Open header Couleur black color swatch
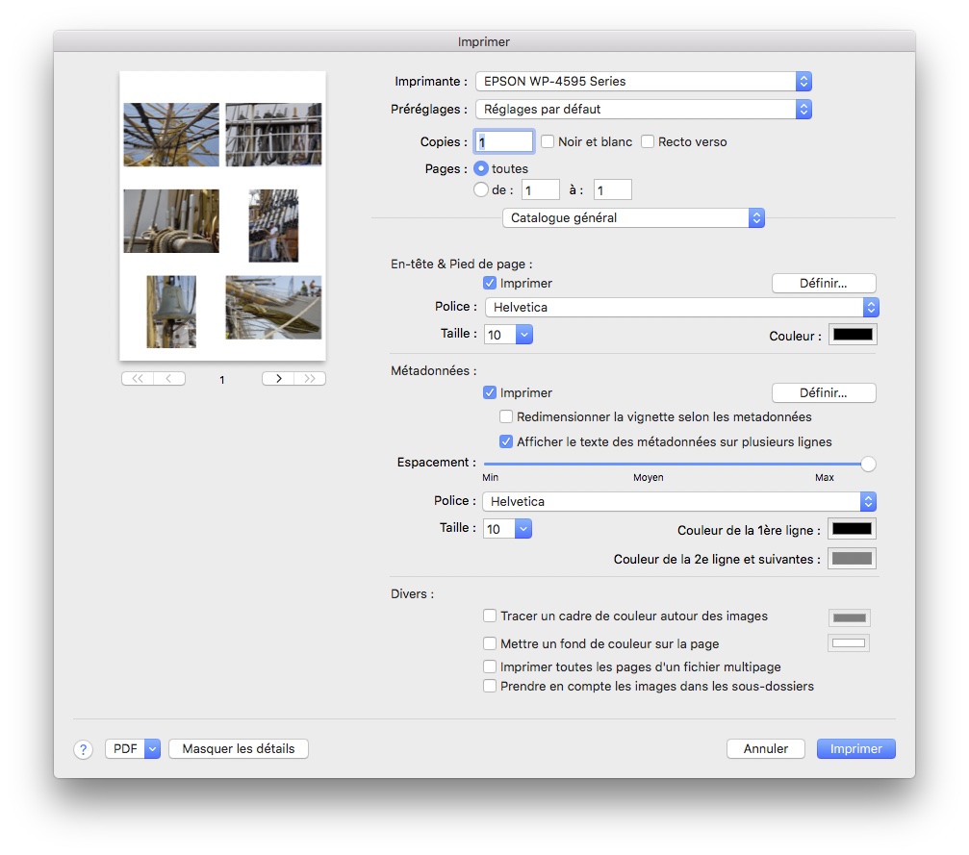969x855 pixels. coord(852,335)
